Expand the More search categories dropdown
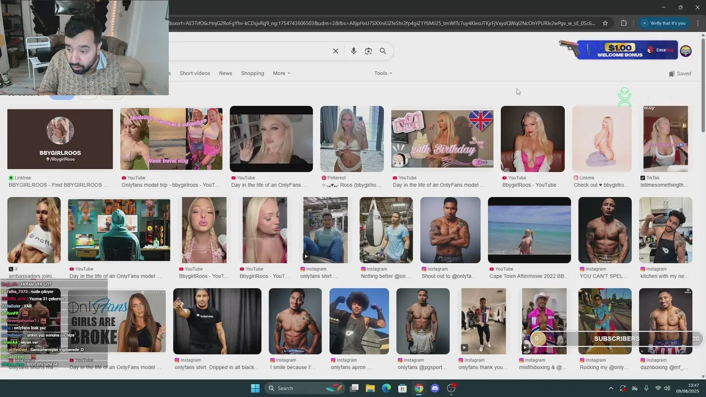Screen dimensions: 706x397 click(281, 73)
